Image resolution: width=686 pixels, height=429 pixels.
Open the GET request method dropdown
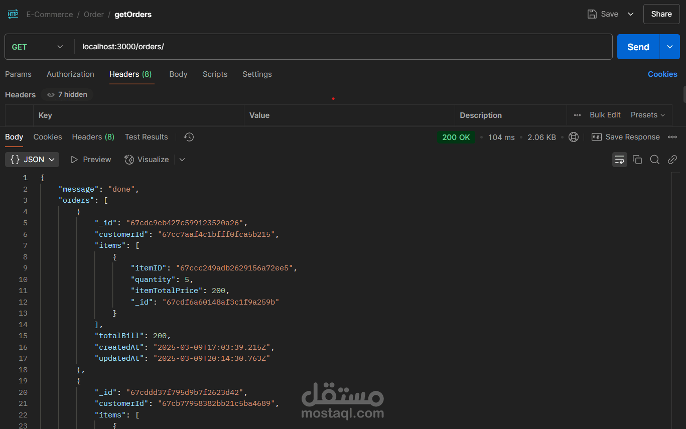[x=38, y=46]
